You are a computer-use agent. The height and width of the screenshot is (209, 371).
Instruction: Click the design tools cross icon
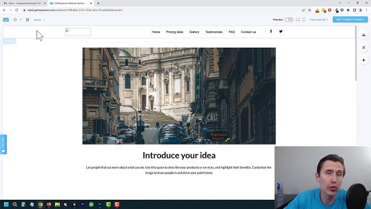[363, 48]
